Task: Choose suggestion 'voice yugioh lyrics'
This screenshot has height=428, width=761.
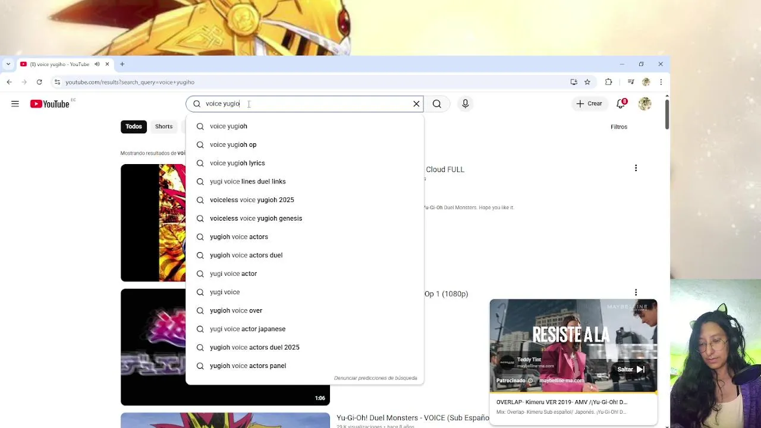Action: pyautogui.click(x=304, y=163)
